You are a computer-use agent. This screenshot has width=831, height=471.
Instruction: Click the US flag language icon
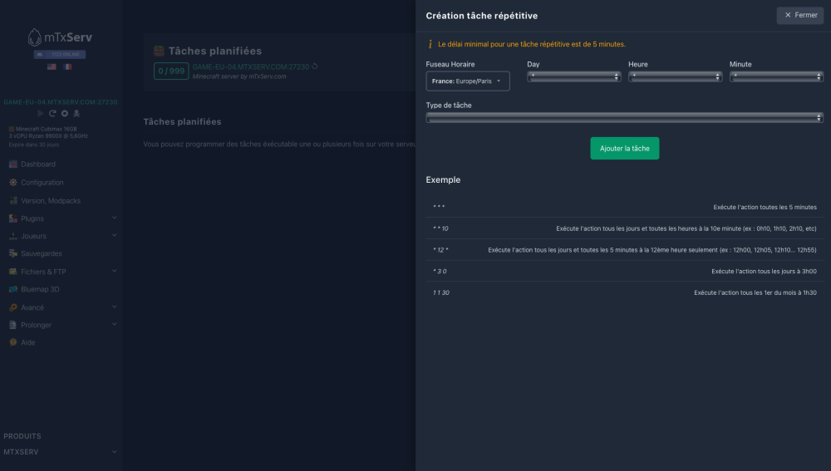(x=51, y=66)
